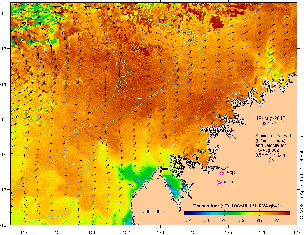Click the Temperature NOAA15_L3U title
The width and height of the screenshot is (304, 235).
[x=236, y=206]
